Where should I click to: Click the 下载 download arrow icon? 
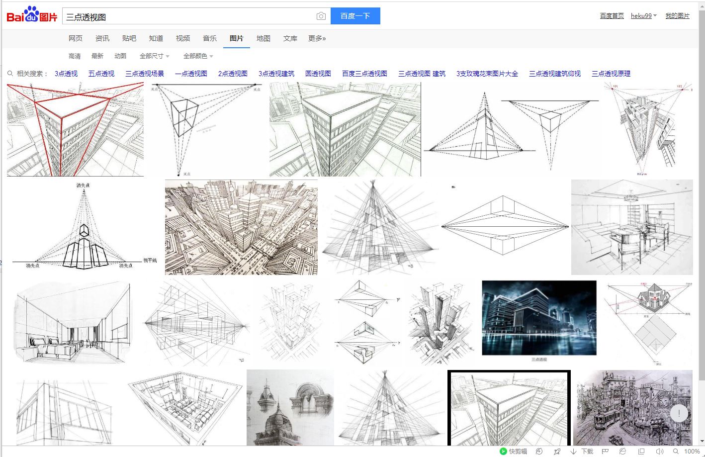pos(573,451)
